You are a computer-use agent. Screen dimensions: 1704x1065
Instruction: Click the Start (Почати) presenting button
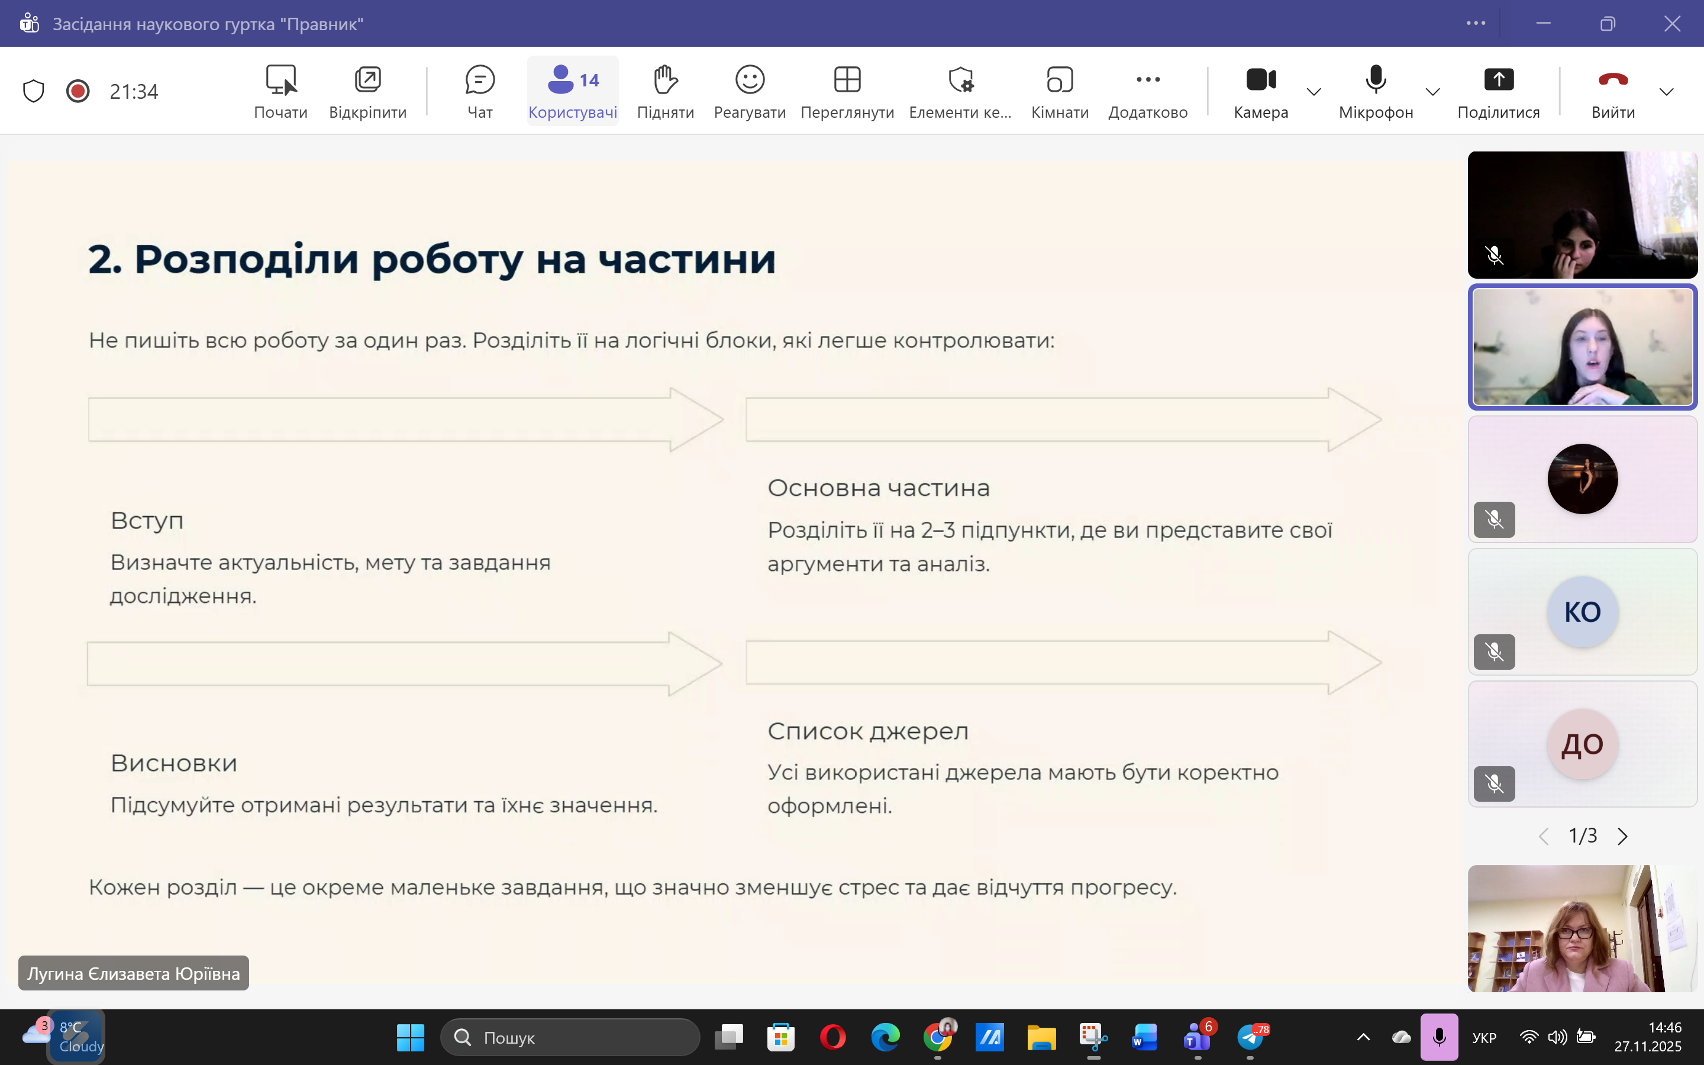click(x=280, y=91)
